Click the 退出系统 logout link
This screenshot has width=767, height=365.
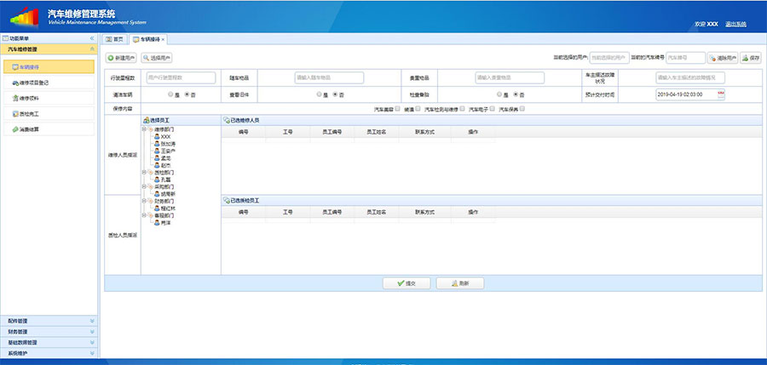click(735, 24)
